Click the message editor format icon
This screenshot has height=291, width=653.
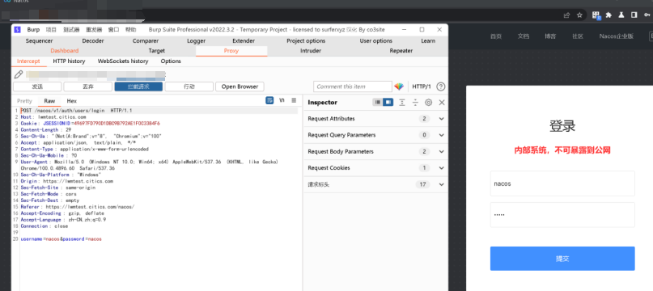click(x=269, y=100)
